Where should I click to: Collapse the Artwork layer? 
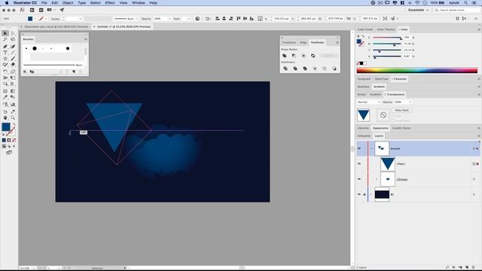point(371,148)
